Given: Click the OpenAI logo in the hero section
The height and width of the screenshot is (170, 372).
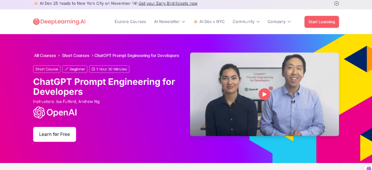Looking at the screenshot, I should click(55, 112).
